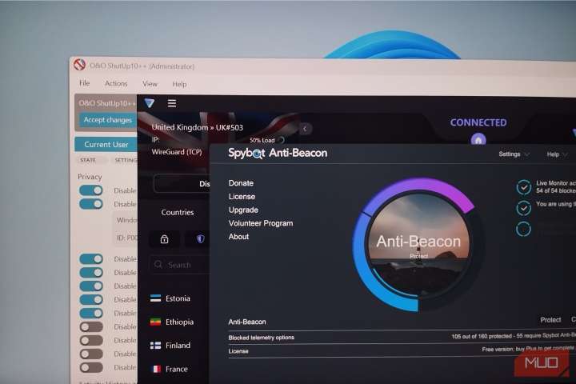The height and width of the screenshot is (384, 576).
Task: Click the Finland flag icon
Action: 156,346
